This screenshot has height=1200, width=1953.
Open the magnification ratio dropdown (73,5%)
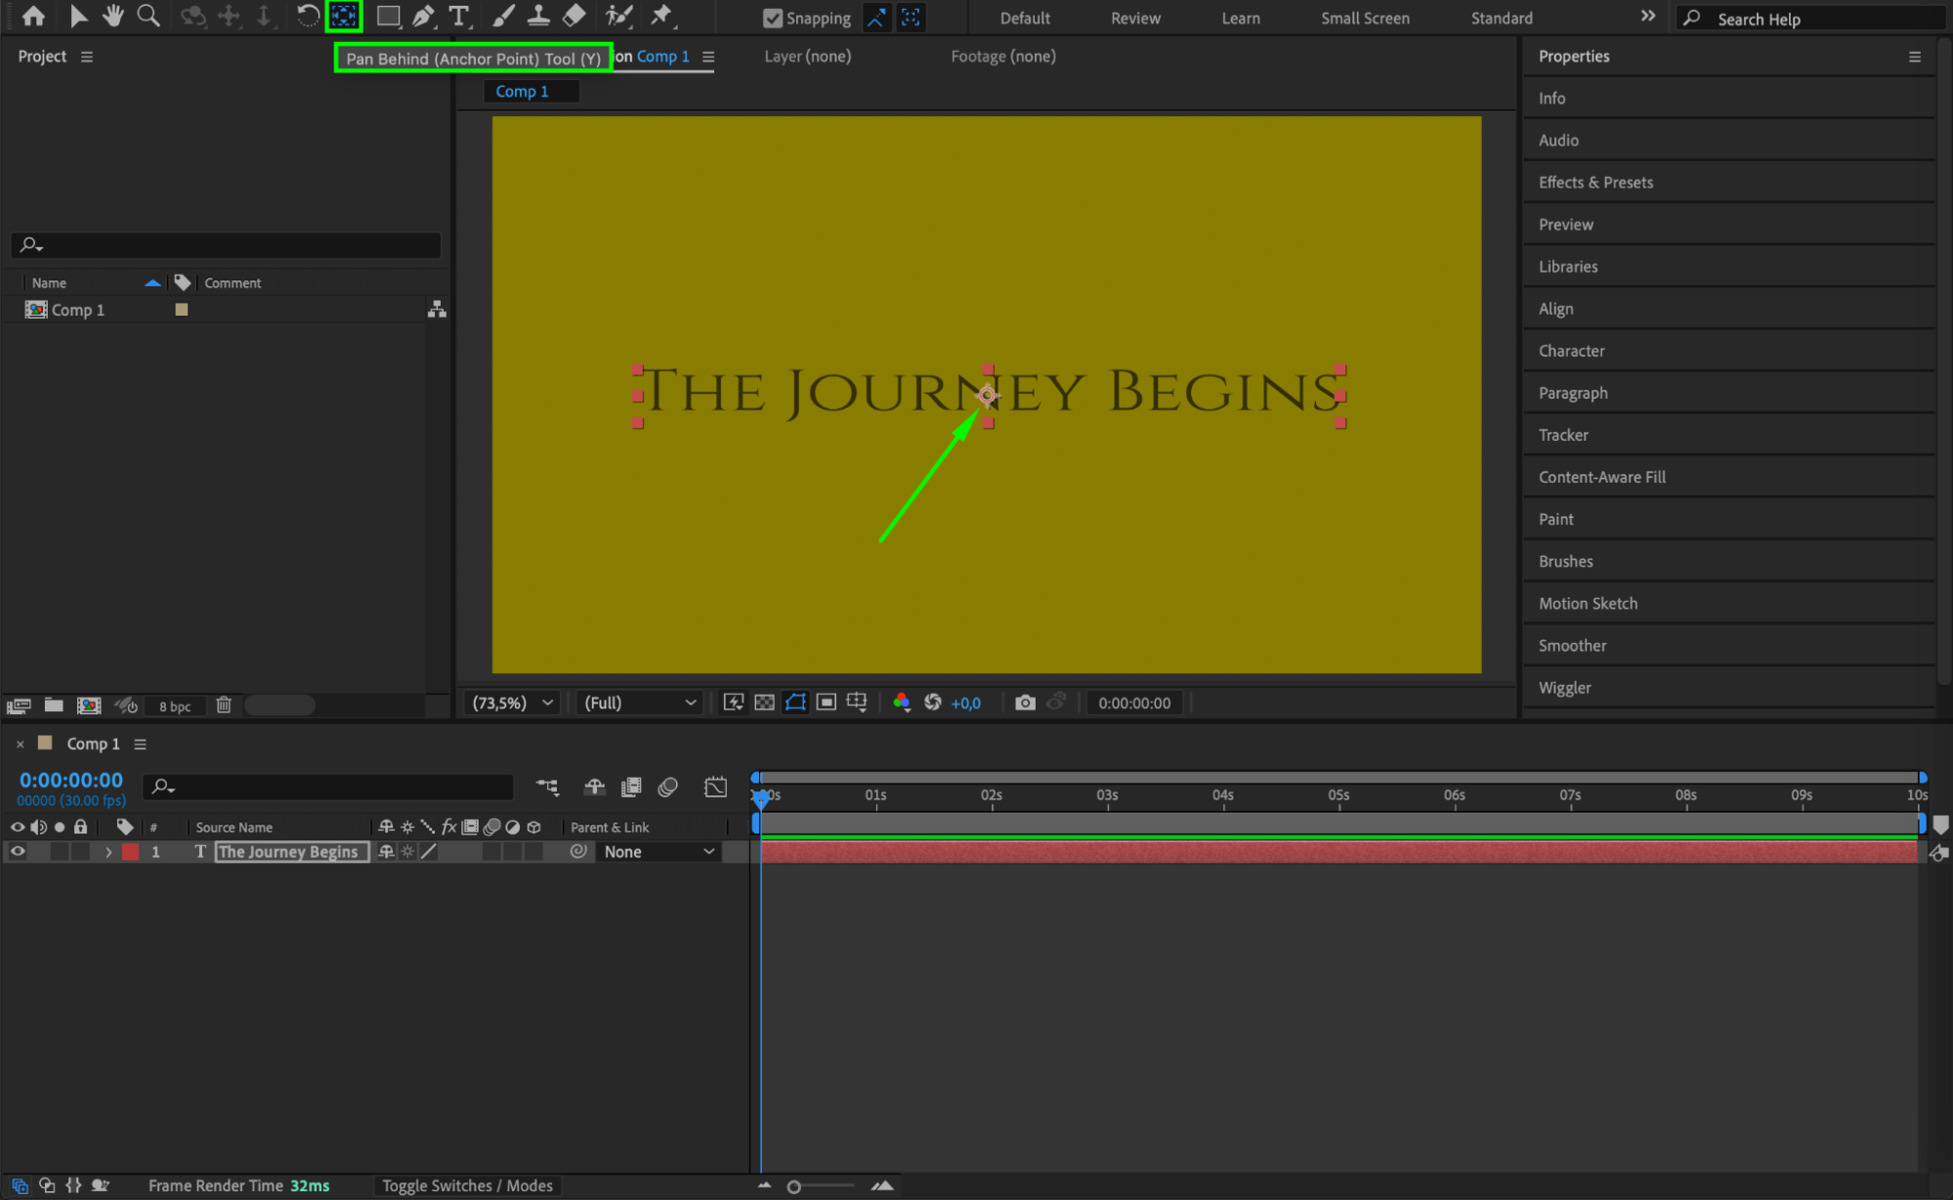[x=513, y=703]
